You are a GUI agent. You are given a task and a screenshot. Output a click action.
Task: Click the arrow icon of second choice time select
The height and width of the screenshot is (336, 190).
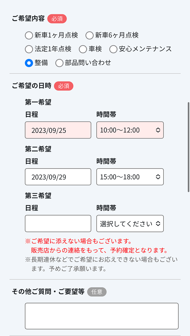point(158,177)
